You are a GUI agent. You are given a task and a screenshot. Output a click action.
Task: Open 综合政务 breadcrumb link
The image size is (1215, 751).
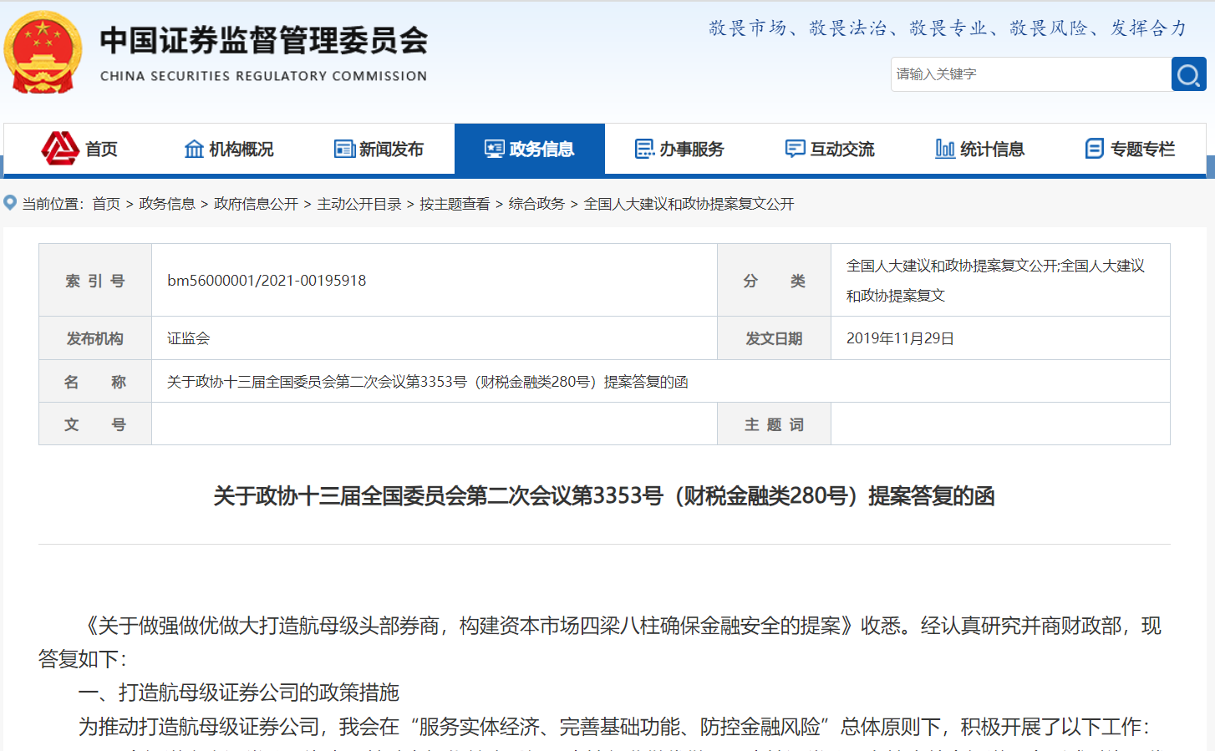(x=536, y=204)
